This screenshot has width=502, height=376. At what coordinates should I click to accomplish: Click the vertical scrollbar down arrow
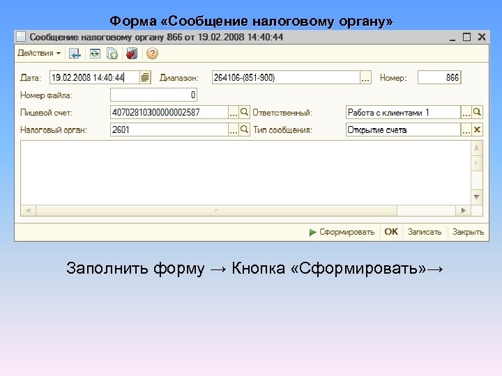pyautogui.click(x=476, y=197)
